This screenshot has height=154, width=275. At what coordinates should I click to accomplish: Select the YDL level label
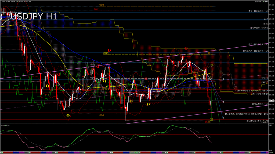click(106, 89)
